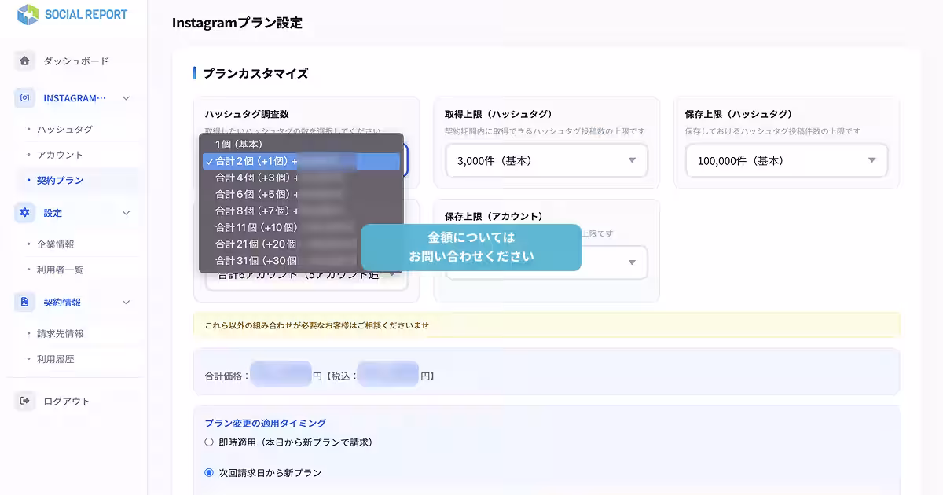Screen dimensions: 943x495
Task: Open the 請求先情報 page
Action: coord(62,334)
